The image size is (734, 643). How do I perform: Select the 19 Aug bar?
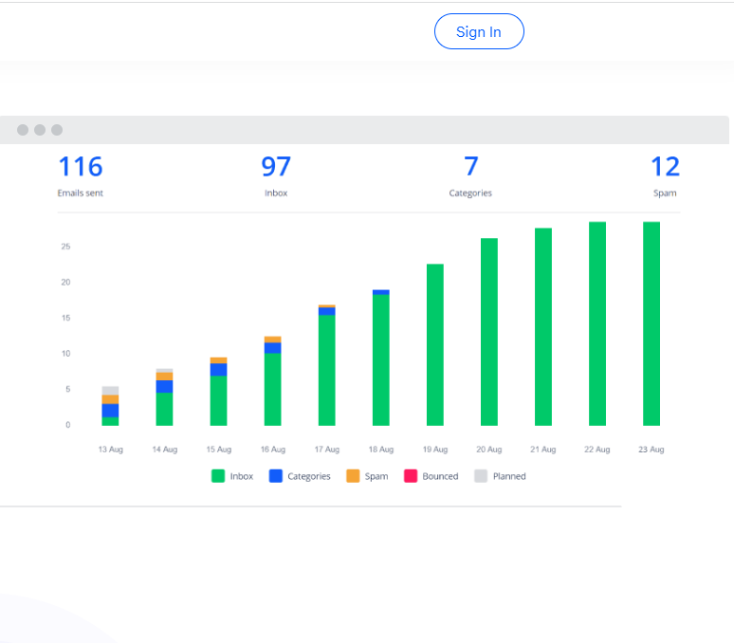pos(435,345)
